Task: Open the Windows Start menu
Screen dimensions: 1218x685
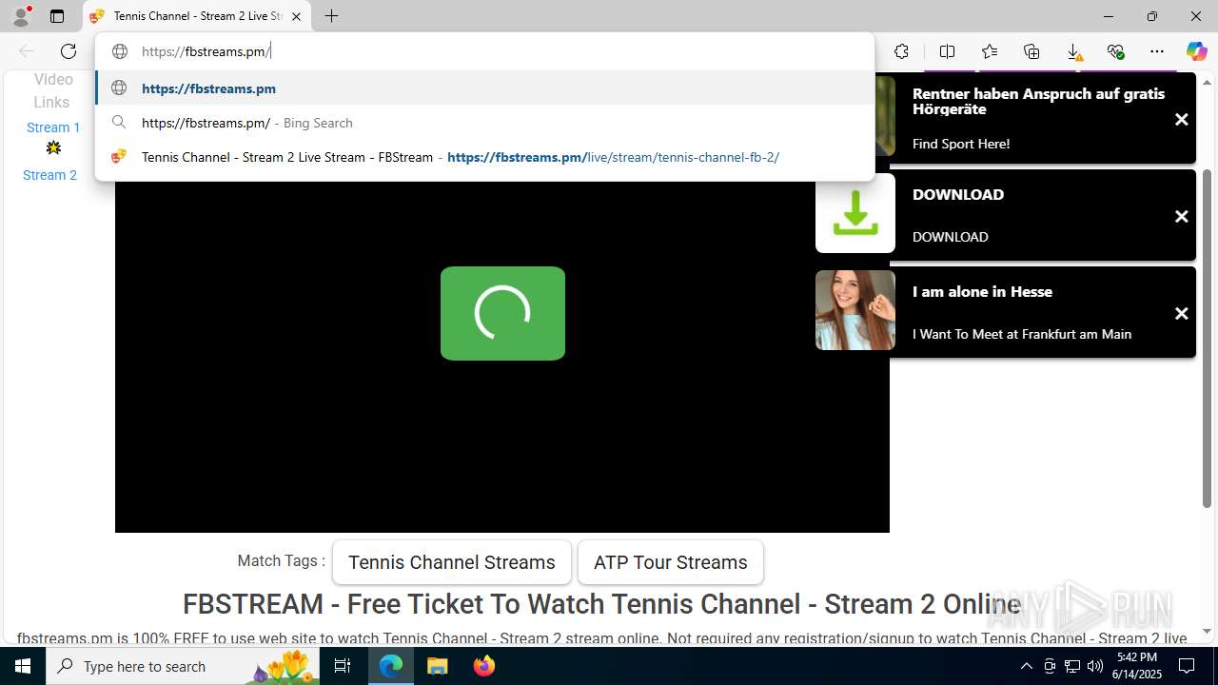Action: coord(23,666)
